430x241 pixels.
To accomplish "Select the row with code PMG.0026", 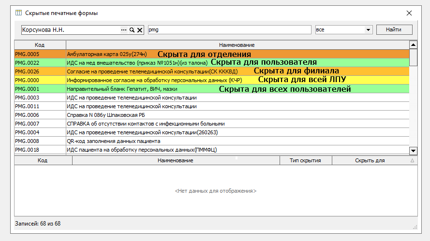I will [212, 71].
